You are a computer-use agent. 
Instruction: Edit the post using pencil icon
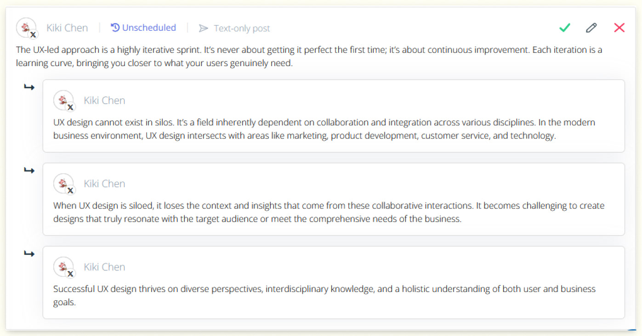click(x=591, y=28)
